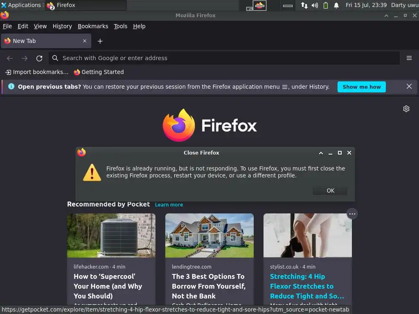Open How to 'Supercool' Your Home article
Screen dimensions: 419x314
108,286
